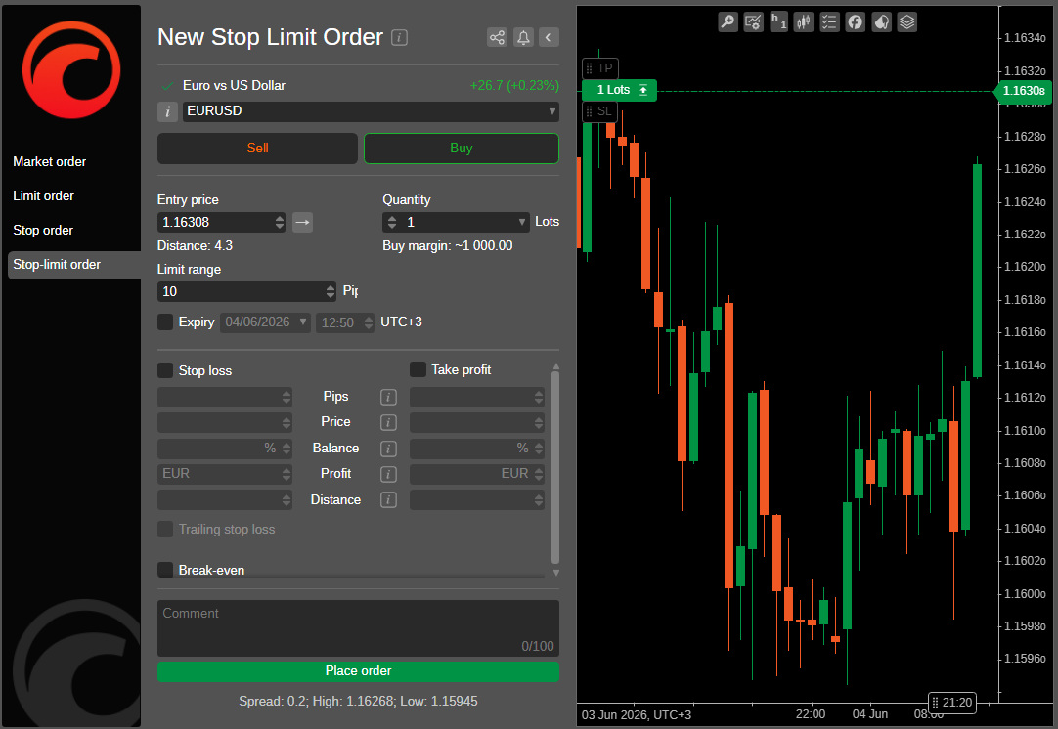Show info beside New Stop Limit Order title
The image size is (1058, 729).
400,38
